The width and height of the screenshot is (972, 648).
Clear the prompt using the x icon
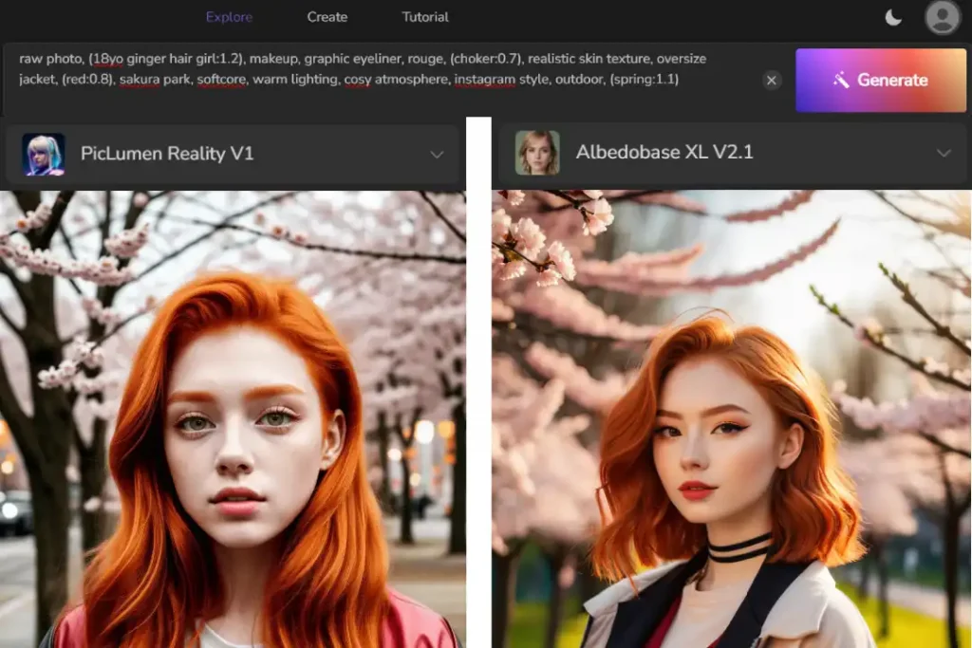(772, 81)
